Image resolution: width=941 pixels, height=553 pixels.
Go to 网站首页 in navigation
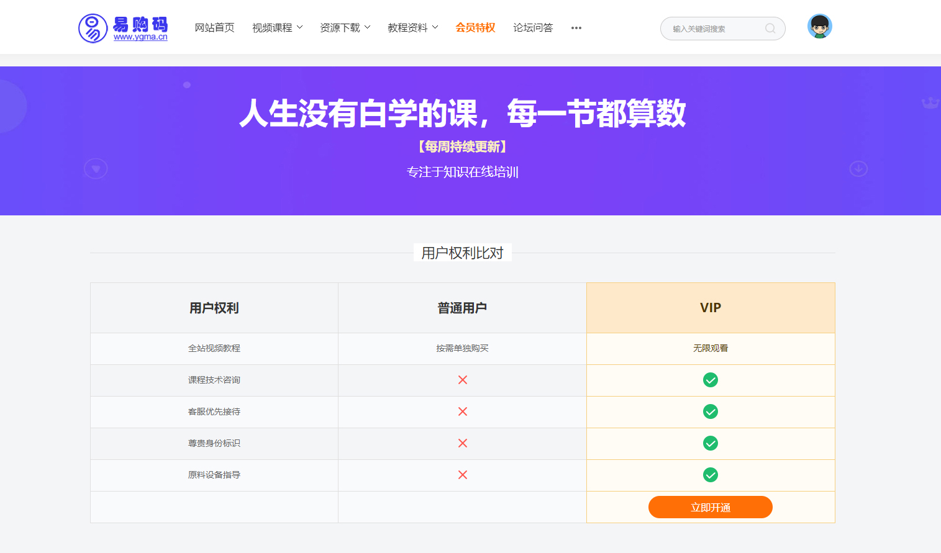pos(214,28)
